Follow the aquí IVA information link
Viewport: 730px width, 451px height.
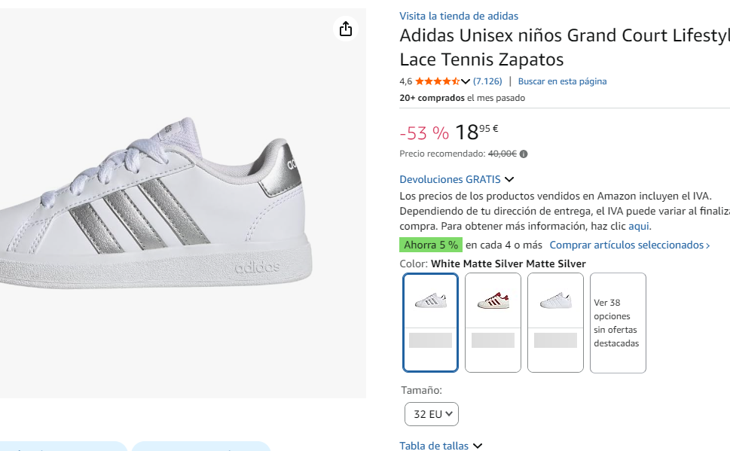pos(638,226)
